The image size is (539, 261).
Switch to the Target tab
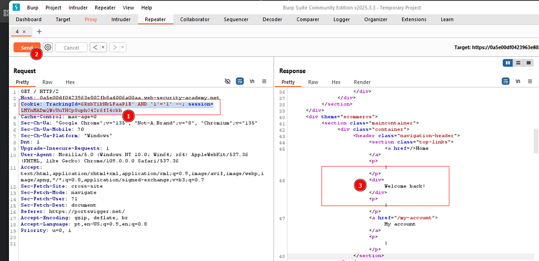(x=63, y=19)
